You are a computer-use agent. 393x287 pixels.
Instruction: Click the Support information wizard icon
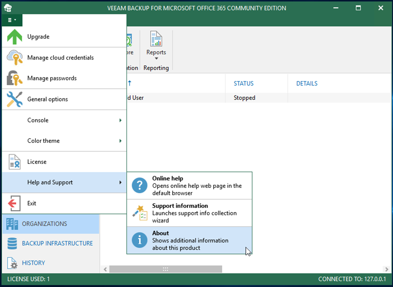point(140,213)
